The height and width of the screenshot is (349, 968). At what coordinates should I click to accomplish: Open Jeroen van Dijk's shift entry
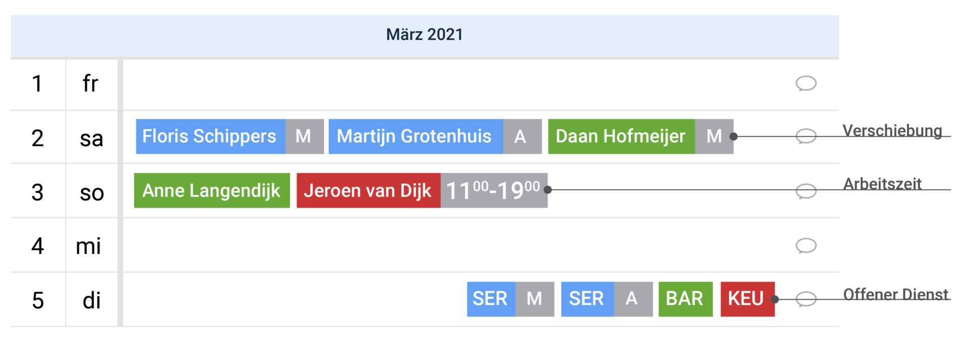369,191
